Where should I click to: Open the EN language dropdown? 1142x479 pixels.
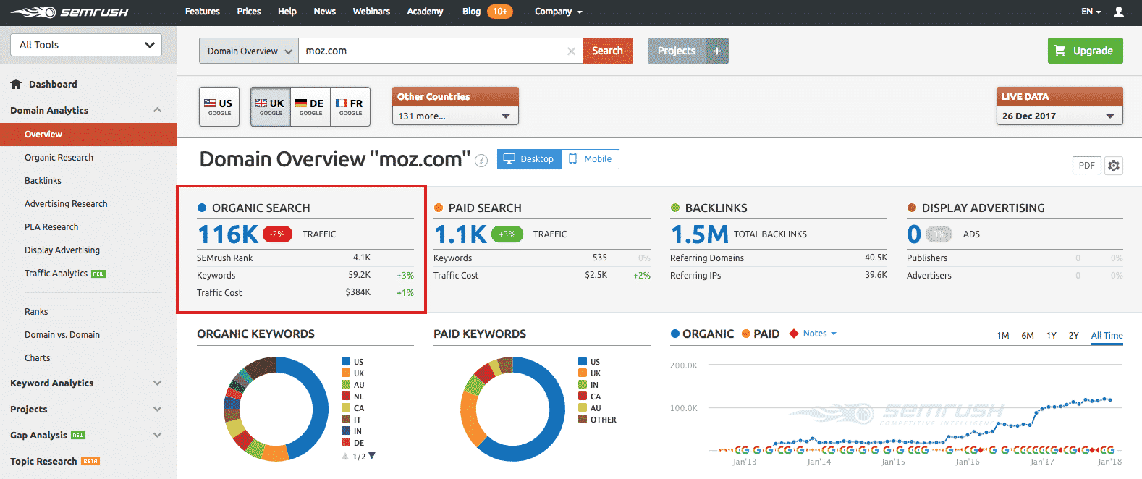pos(1091,12)
